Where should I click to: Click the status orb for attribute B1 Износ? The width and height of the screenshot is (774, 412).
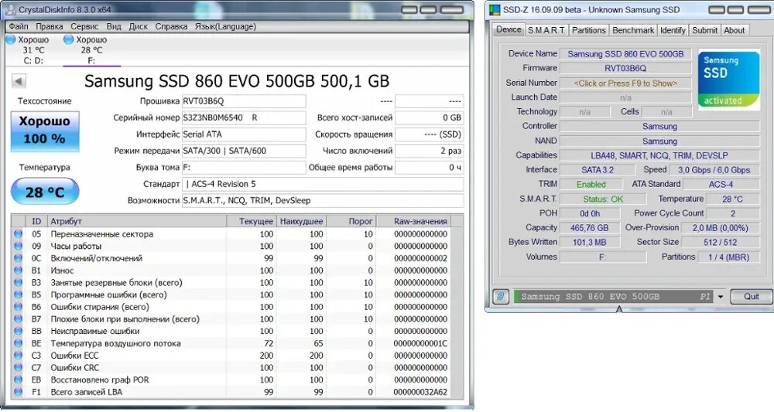click(19, 271)
